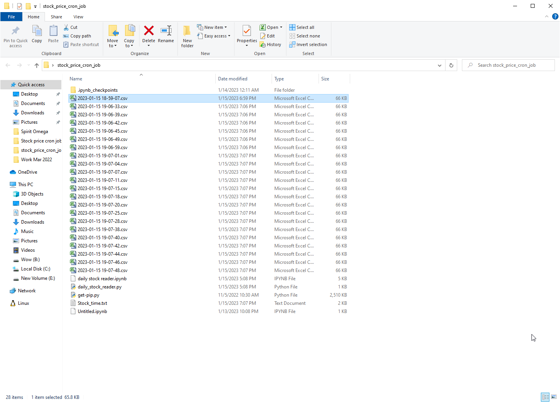Viewport: 560px width, 402px height.
Task: Click the Paste ribbon button
Action: click(x=53, y=34)
